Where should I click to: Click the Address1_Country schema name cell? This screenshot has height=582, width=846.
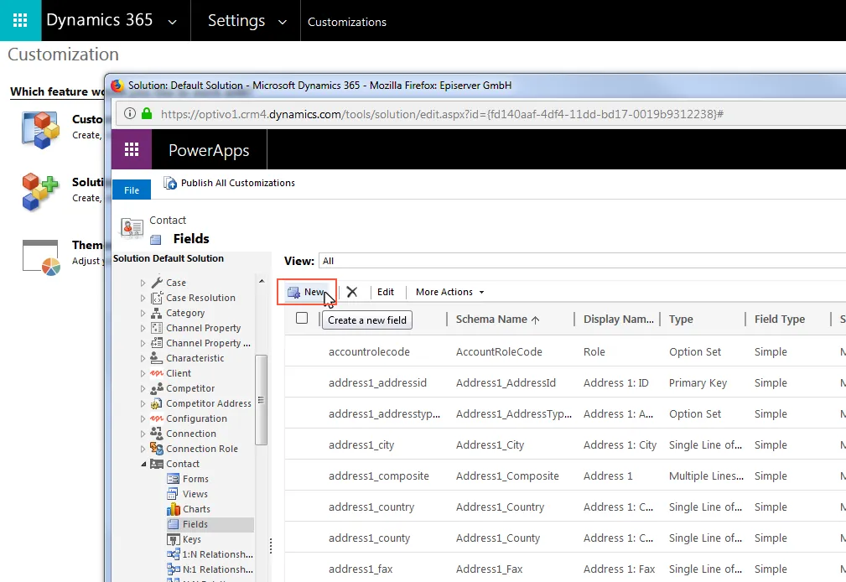[501, 507]
